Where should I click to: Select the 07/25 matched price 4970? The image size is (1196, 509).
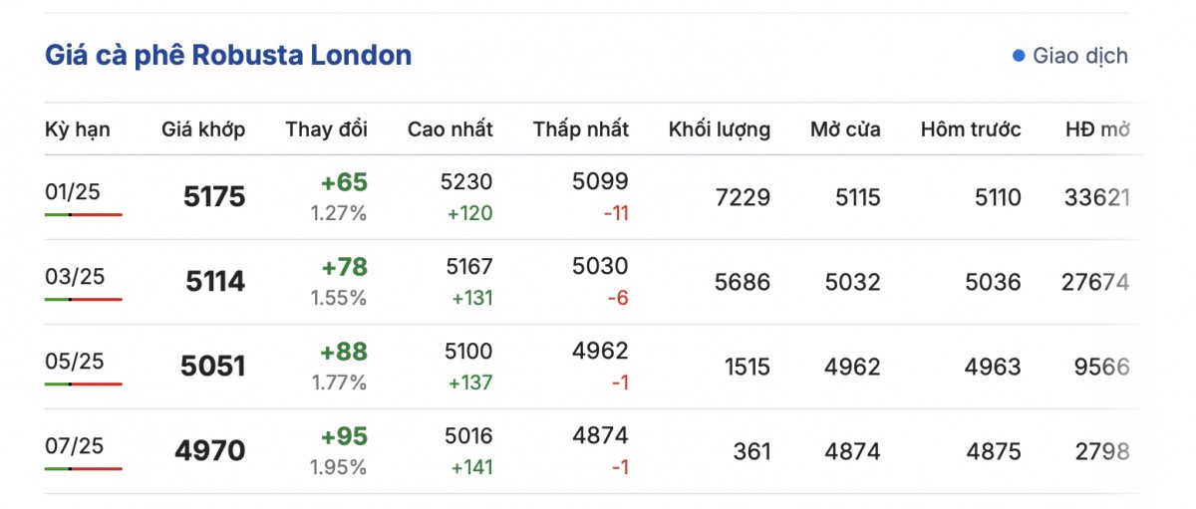pyautogui.click(x=209, y=451)
